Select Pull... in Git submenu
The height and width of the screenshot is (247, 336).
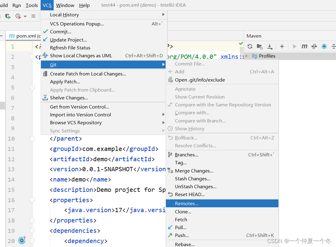tap(222, 228)
